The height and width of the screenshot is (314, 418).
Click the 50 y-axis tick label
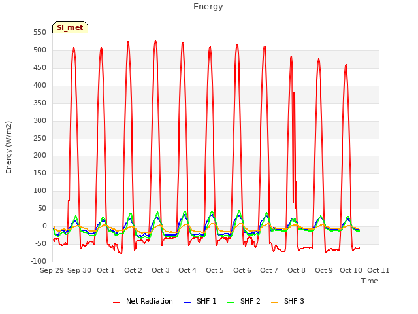point(42,208)
